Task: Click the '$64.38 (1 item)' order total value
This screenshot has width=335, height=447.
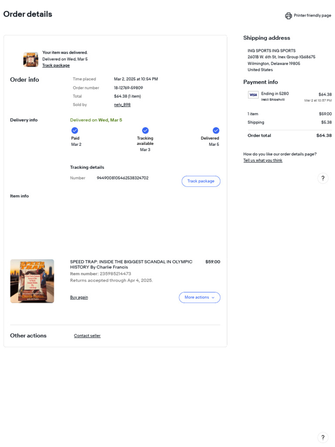Action: (127, 96)
